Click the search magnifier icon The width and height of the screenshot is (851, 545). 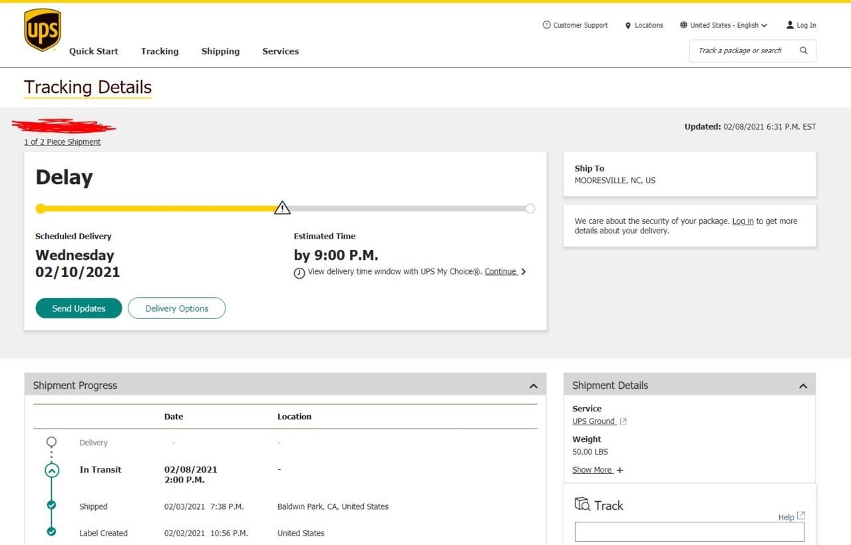[x=804, y=51]
